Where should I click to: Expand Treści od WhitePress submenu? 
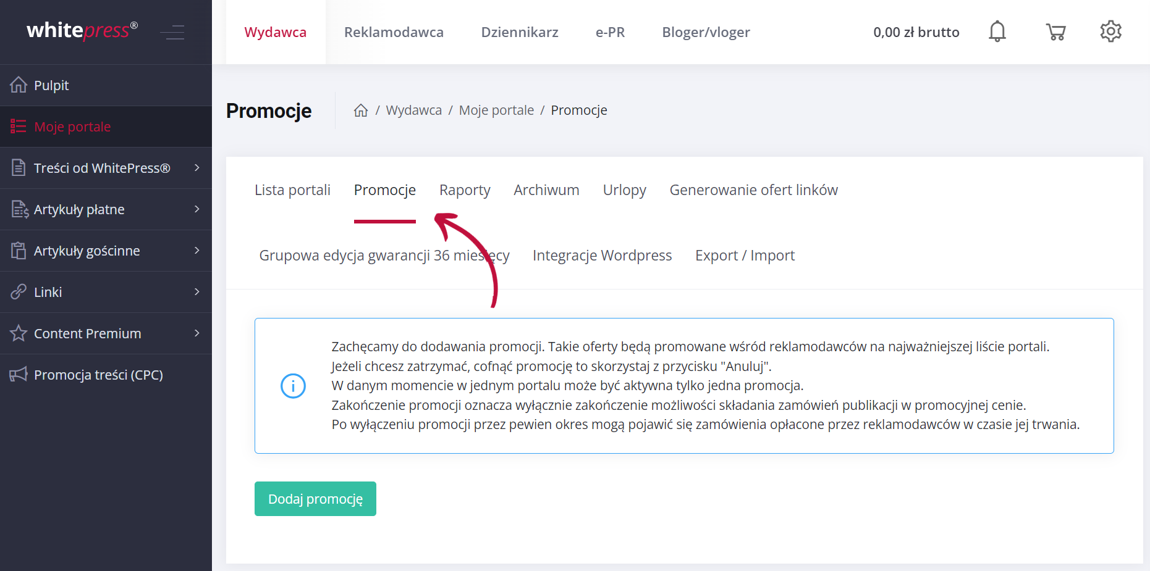click(x=197, y=168)
